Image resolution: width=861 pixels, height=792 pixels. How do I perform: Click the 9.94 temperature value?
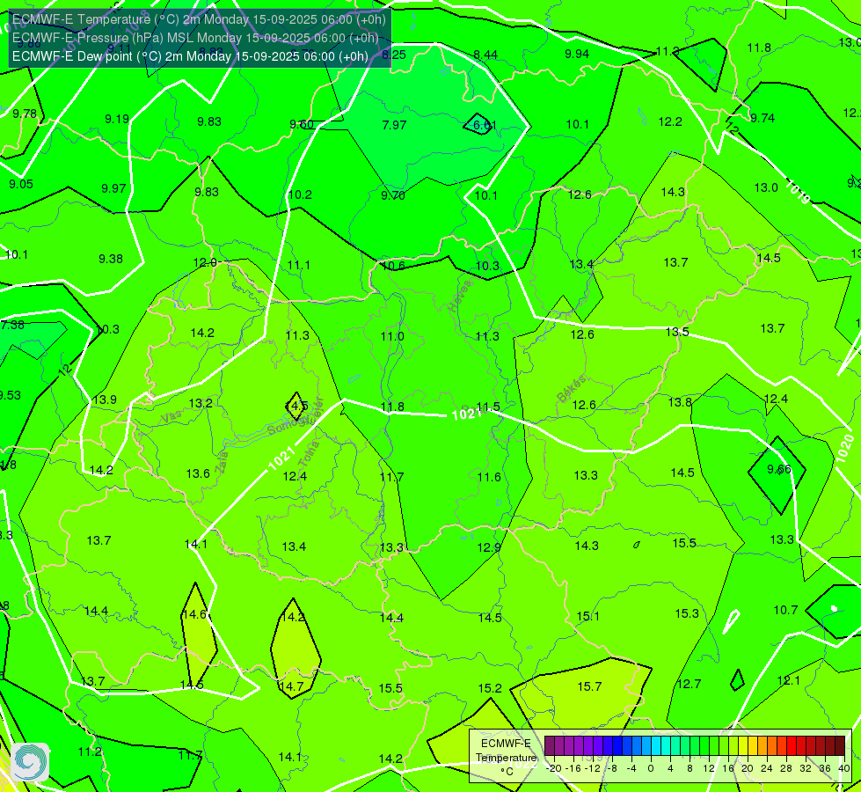click(577, 54)
